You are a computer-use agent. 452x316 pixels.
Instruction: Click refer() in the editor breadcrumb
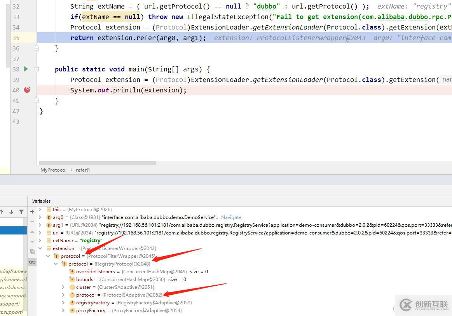point(82,170)
